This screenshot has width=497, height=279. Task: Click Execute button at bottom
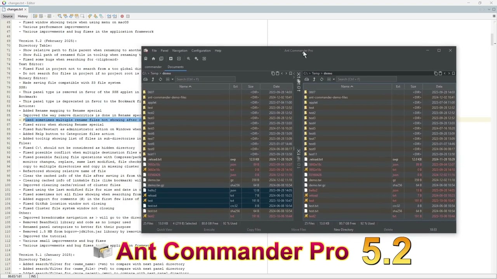(x=209, y=230)
